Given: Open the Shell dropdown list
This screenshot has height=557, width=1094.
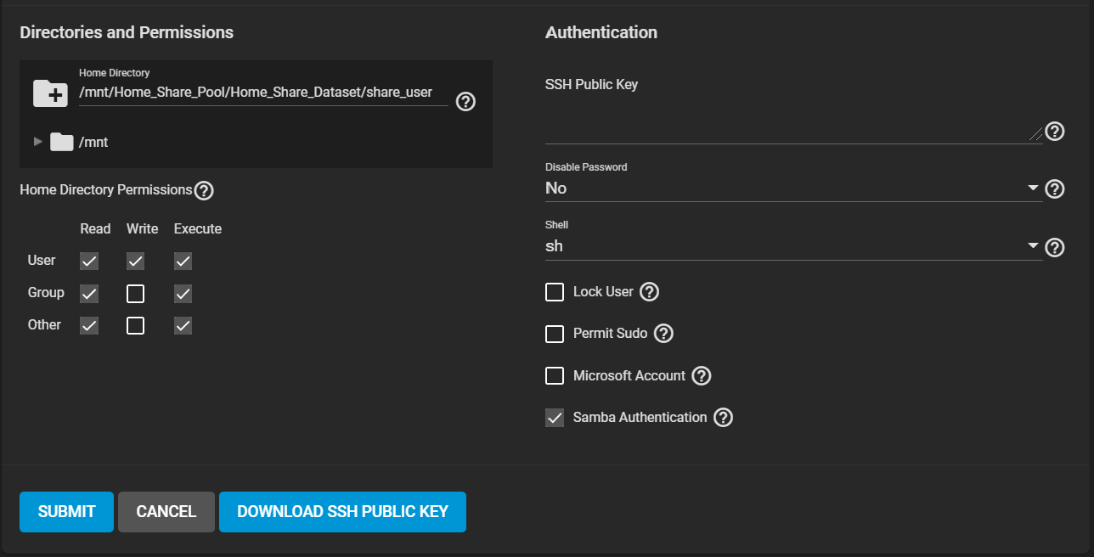Looking at the screenshot, I should [x=792, y=247].
